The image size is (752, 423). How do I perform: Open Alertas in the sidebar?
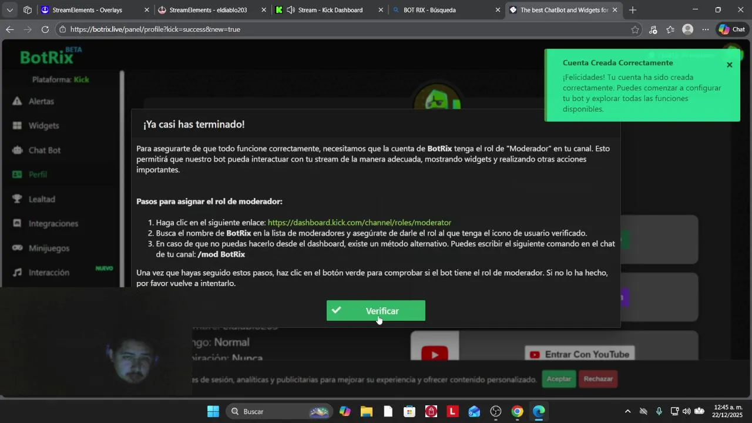pos(41,101)
